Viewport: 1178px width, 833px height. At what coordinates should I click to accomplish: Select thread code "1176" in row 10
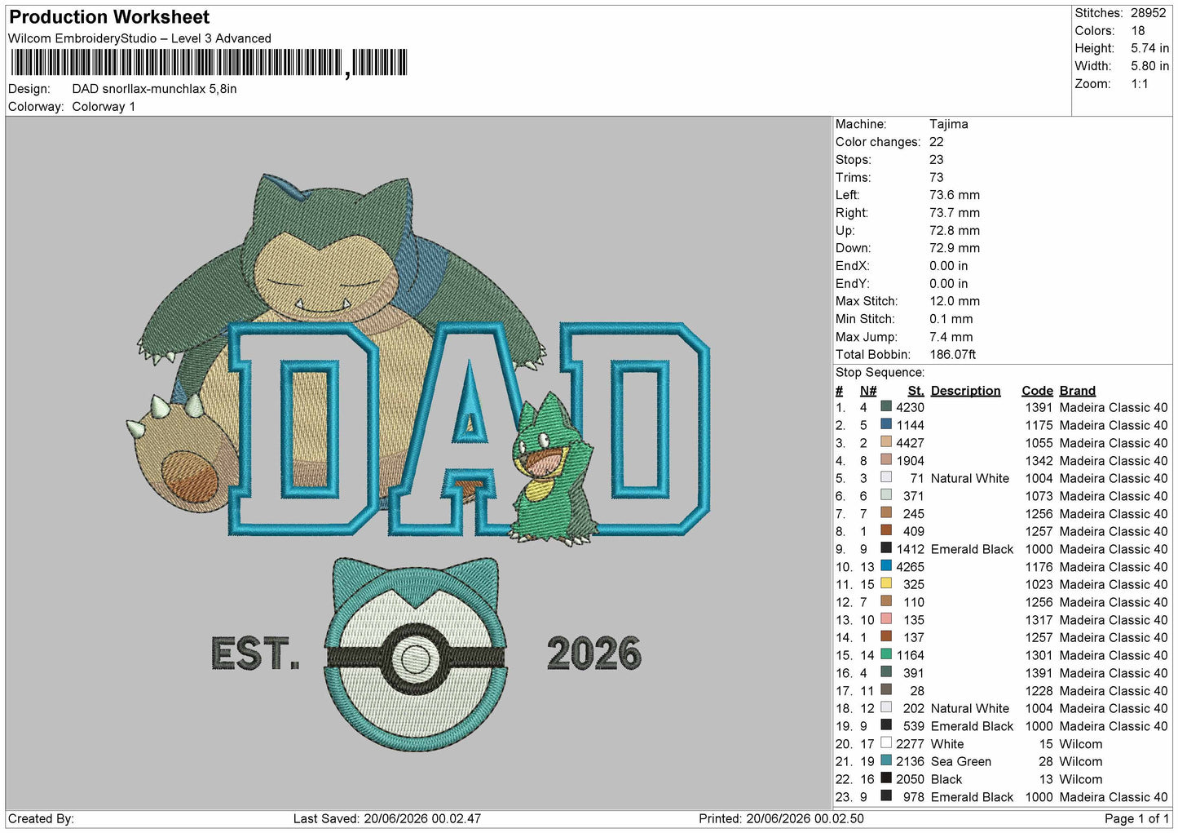click(1039, 567)
